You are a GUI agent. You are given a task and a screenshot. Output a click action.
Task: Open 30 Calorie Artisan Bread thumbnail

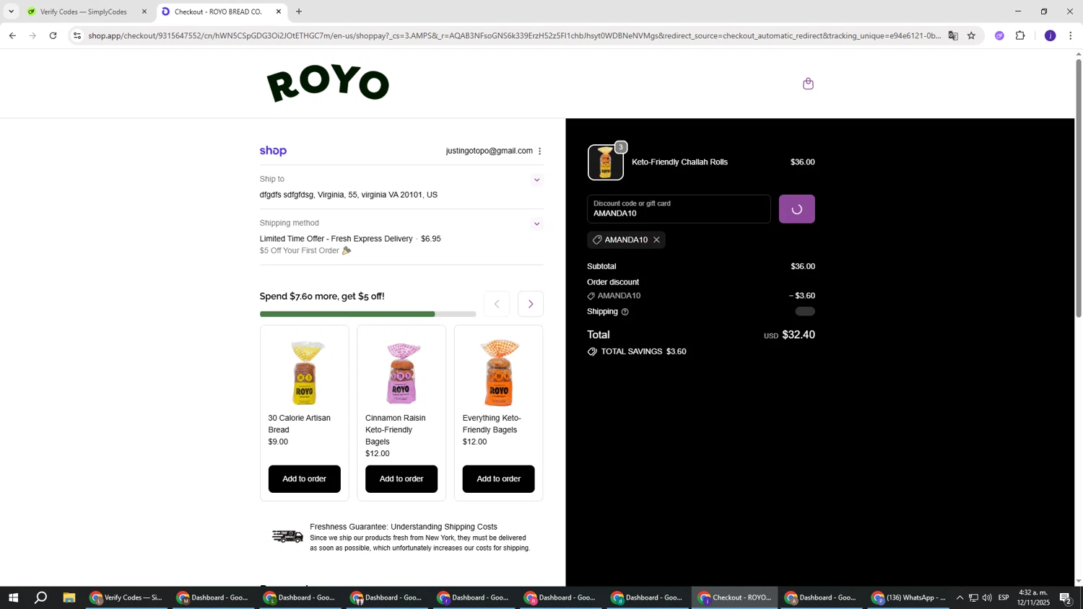click(304, 372)
